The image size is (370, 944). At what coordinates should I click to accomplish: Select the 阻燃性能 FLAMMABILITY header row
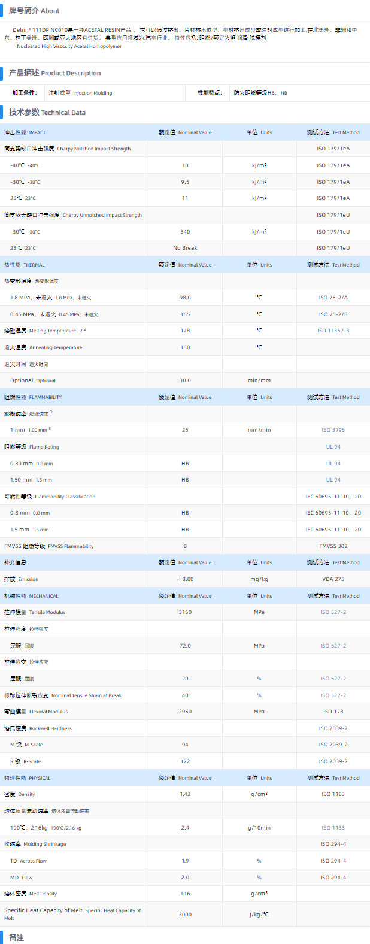click(x=33, y=397)
